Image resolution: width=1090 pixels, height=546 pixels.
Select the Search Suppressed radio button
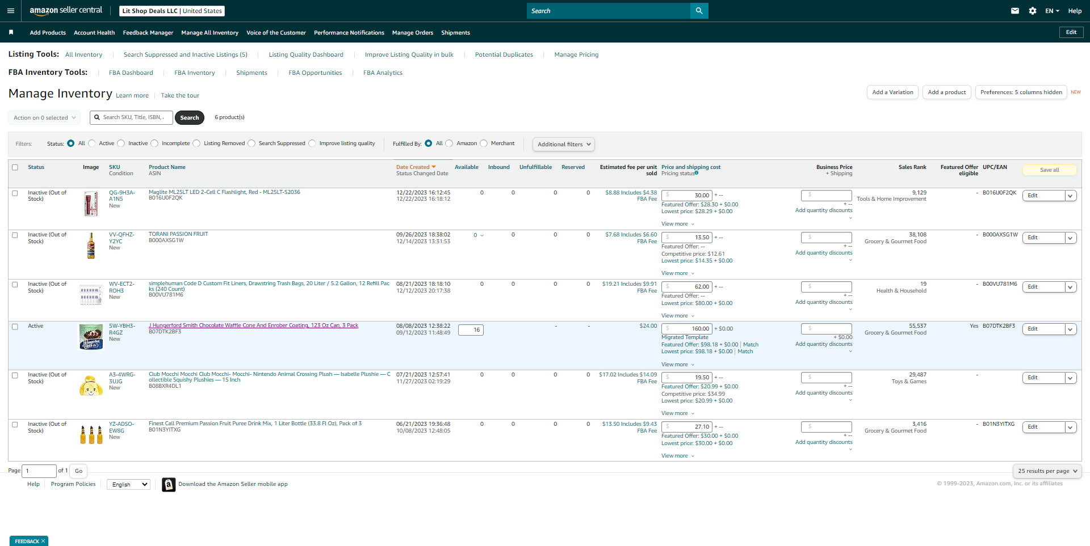pos(251,143)
